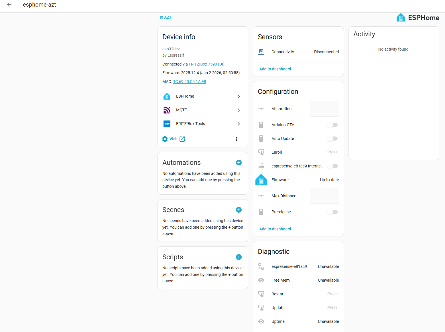
Task: Open the FRITZ!Box Tools integration chevron
Action: point(239,124)
